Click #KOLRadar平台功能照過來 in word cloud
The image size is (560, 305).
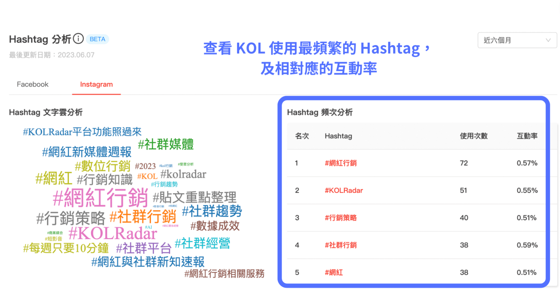tap(82, 132)
